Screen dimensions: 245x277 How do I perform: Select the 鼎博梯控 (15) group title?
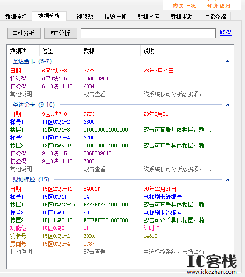[31, 180]
